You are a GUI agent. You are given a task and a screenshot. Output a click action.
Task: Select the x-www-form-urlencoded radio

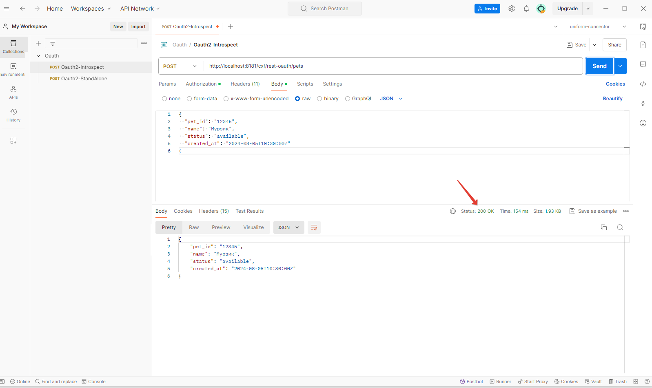point(226,99)
